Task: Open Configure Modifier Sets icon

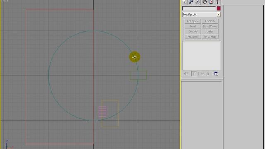Action: coord(216,74)
